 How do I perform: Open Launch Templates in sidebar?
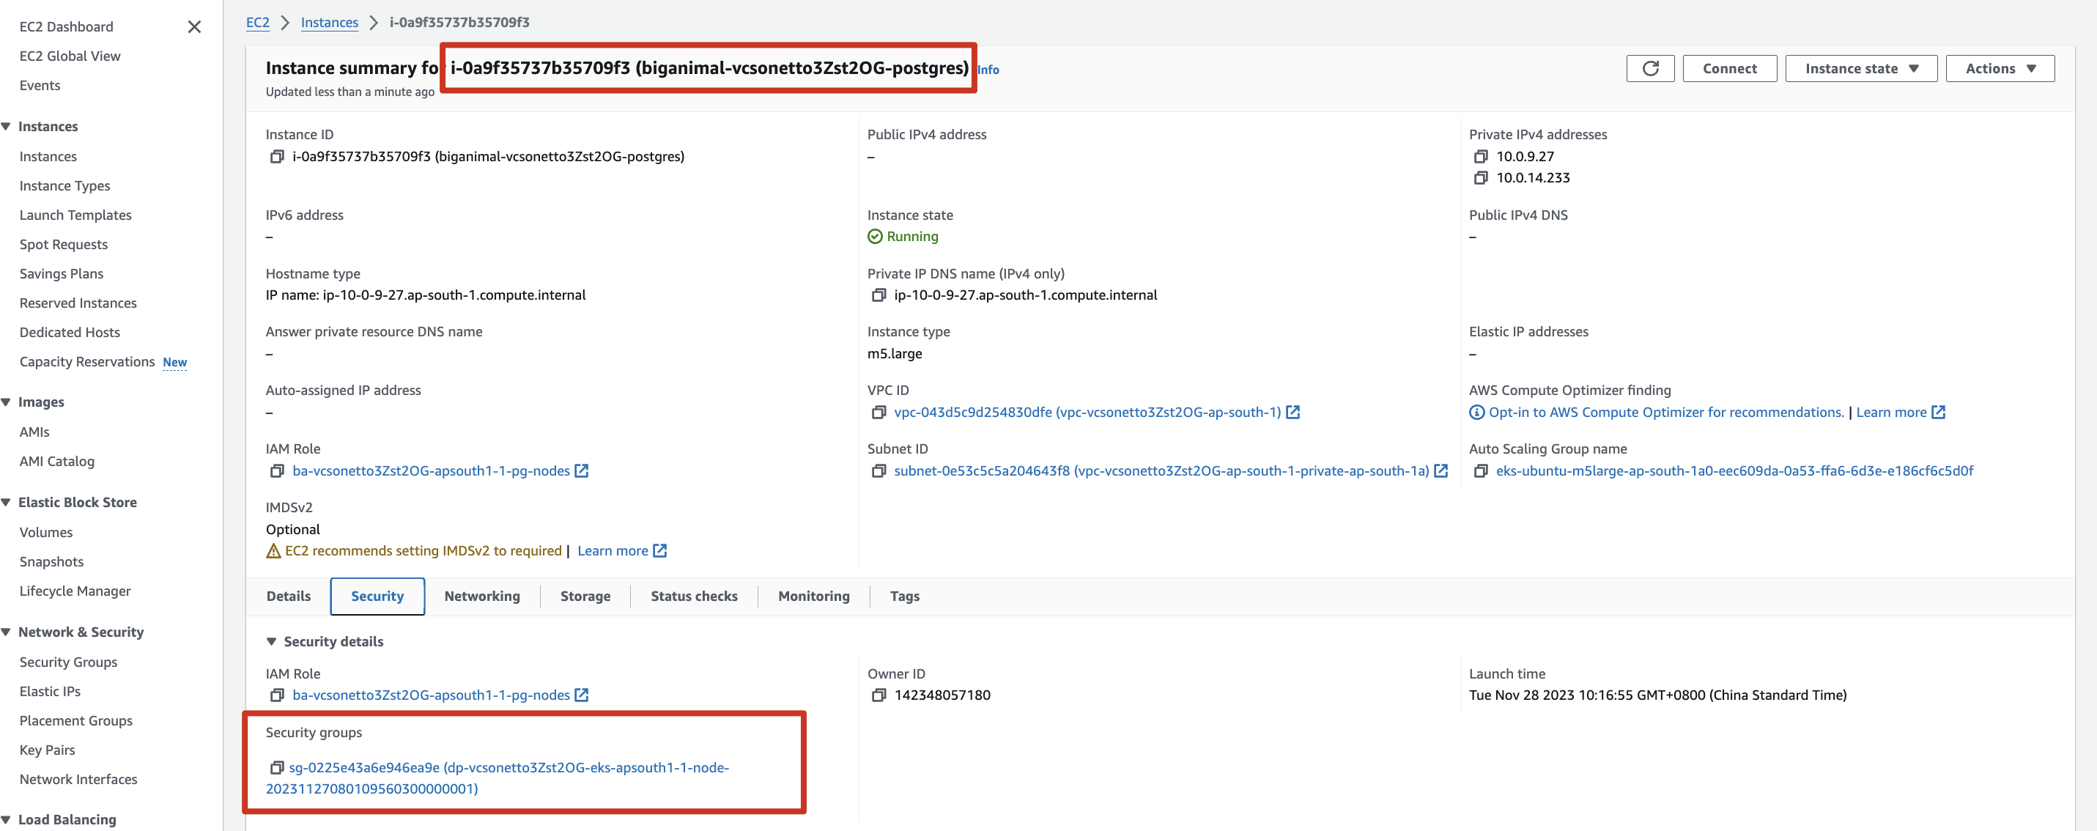pyautogui.click(x=75, y=215)
